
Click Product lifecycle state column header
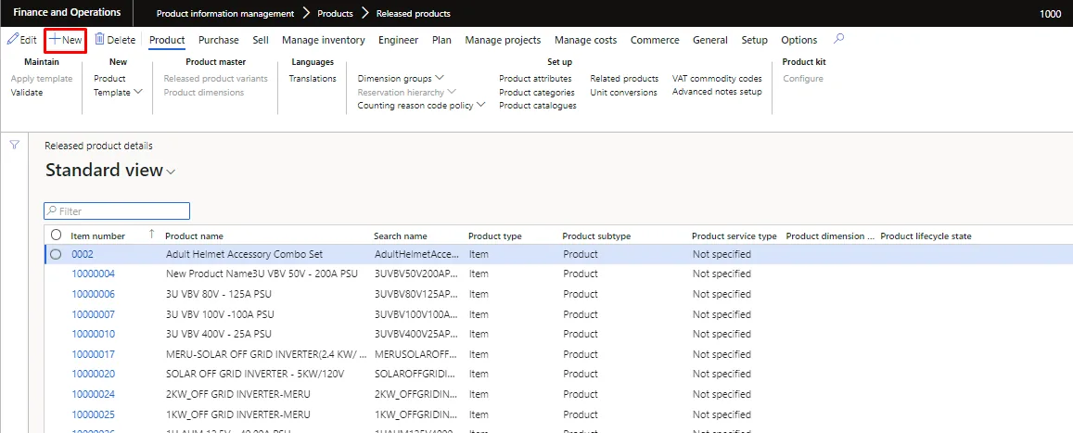pyautogui.click(x=926, y=236)
